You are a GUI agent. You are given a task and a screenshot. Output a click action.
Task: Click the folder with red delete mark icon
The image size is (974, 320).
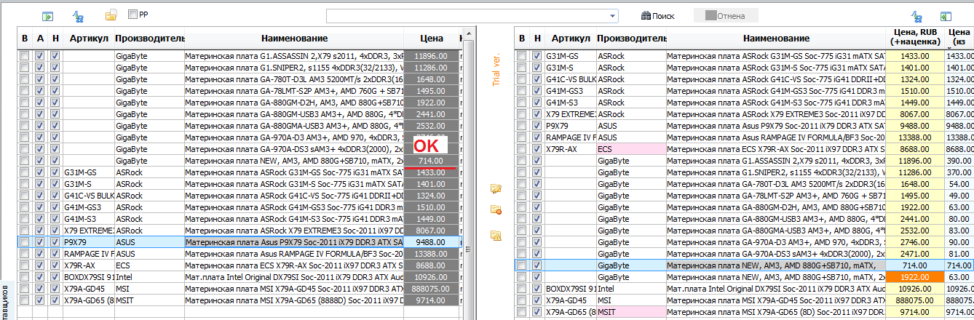coord(496,210)
